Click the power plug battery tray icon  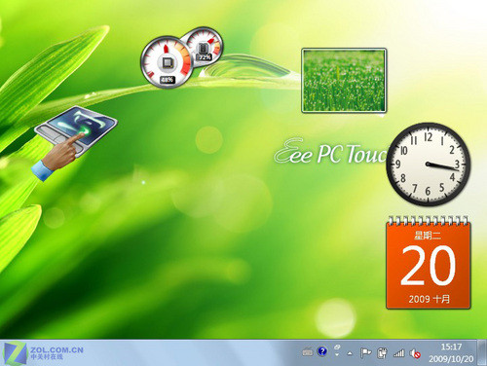tap(382, 353)
